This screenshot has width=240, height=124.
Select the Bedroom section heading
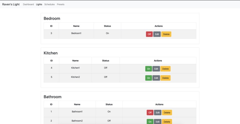pos(52,19)
